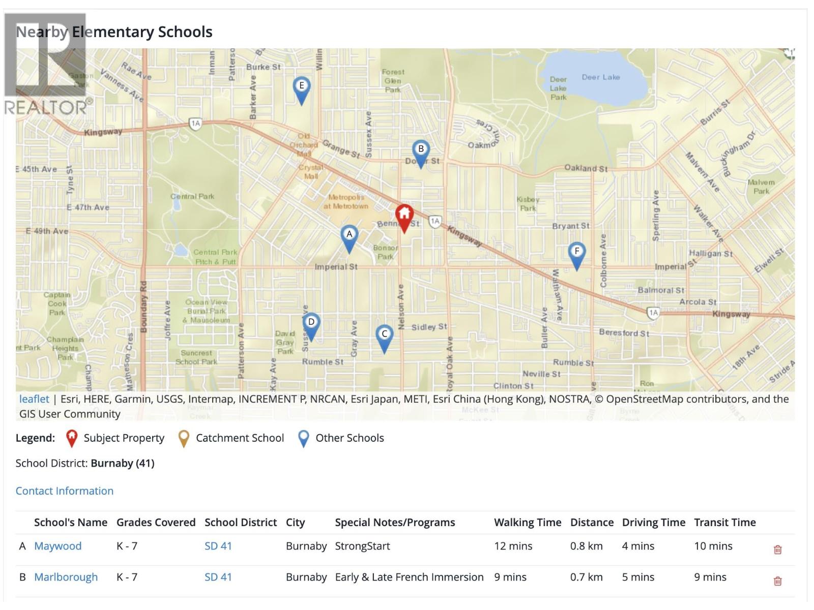
Task: Click school marker A on the map
Action: tap(349, 237)
